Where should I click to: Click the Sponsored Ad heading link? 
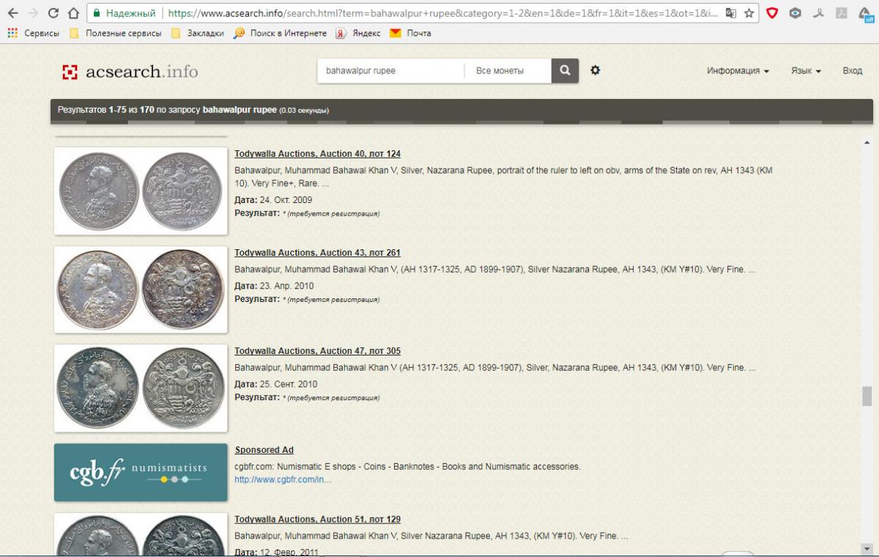264,450
